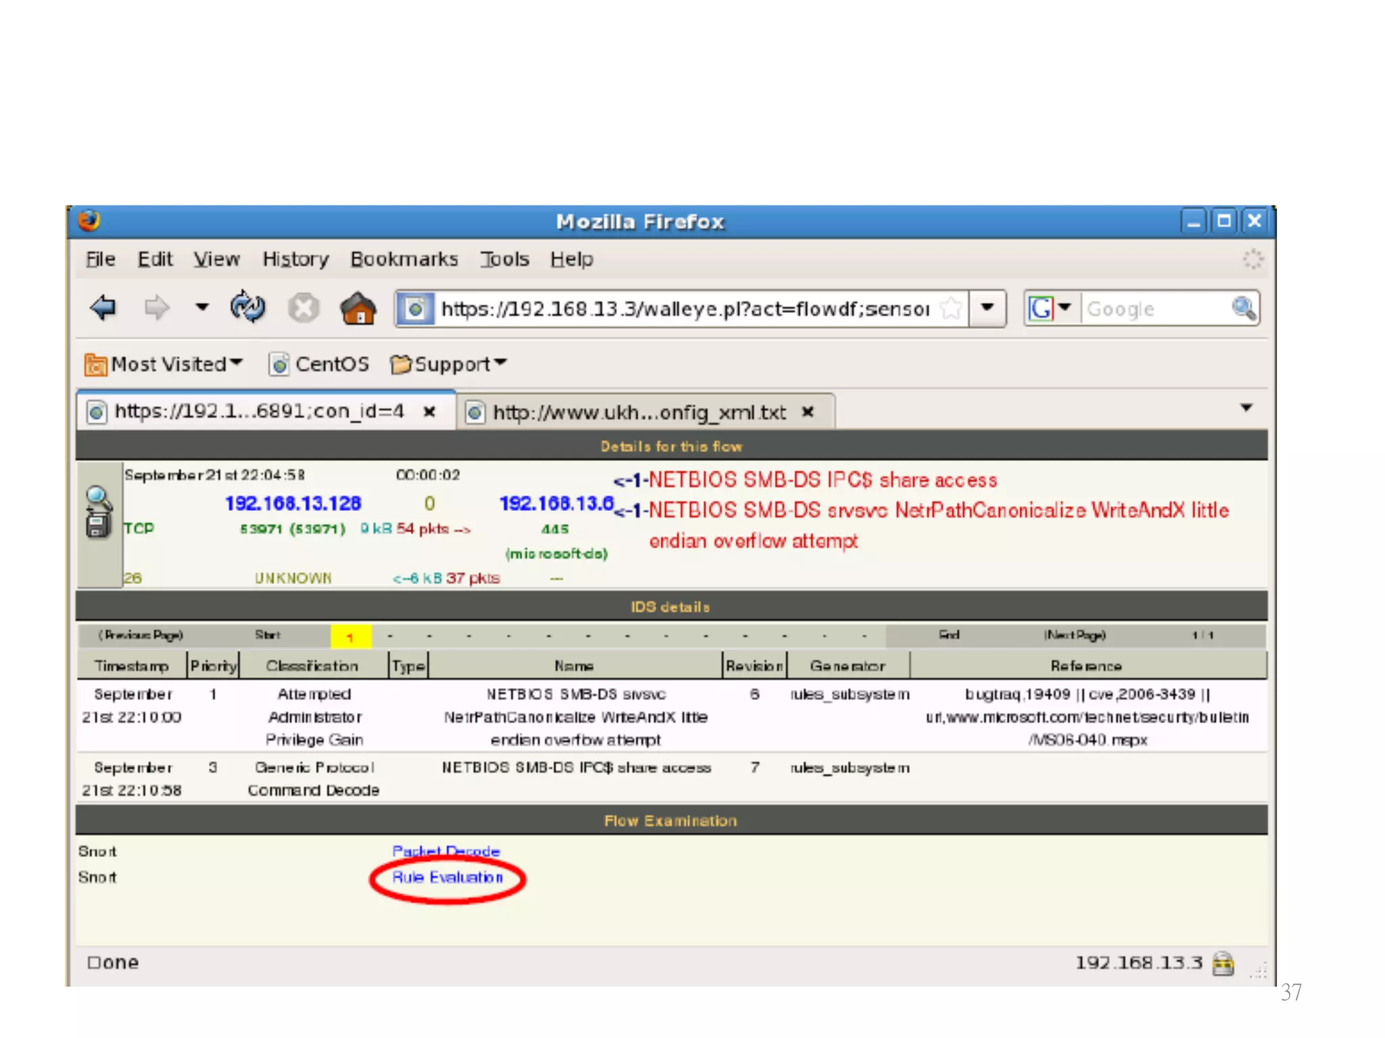Viewport: 1385px width, 1038px height.
Task: Bookmark page with the star icon
Action: (x=952, y=309)
